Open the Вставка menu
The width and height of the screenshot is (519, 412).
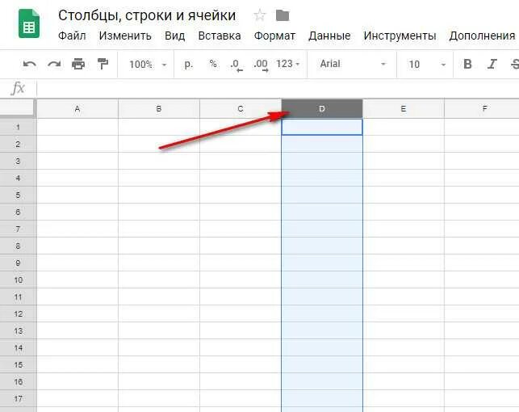[x=219, y=36]
